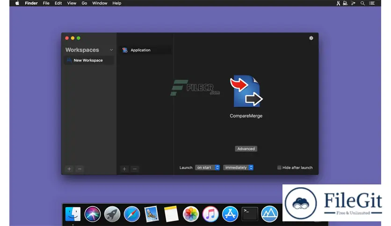Screen dimensions: 391x226
Task: Click the leftmost menu bar status icon
Action: (338, 3)
